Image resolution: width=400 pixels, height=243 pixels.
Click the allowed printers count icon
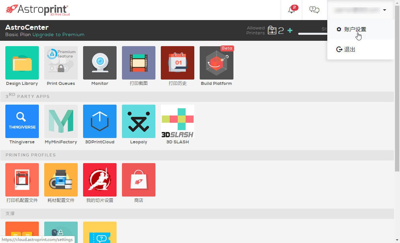coord(272,30)
